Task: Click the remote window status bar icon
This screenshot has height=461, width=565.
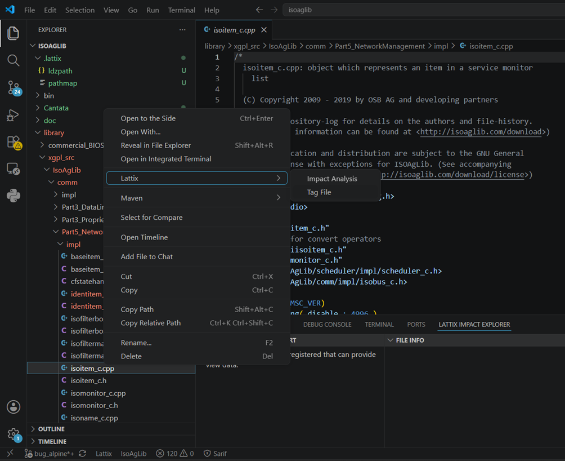Action: click(x=10, y=454)
